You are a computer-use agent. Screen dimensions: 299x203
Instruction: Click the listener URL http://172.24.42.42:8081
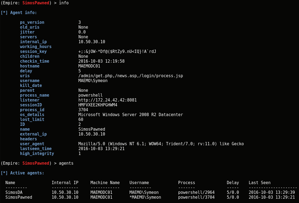[x=107, y=100]
